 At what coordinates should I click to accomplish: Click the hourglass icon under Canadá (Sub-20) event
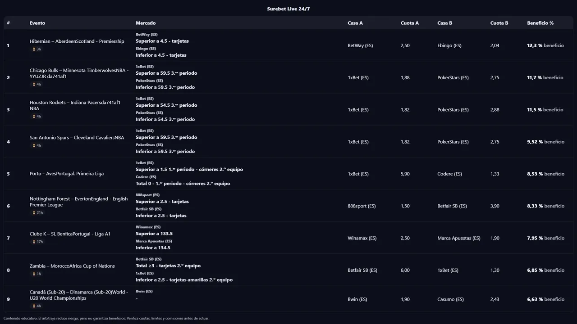[x=34, y=306]
